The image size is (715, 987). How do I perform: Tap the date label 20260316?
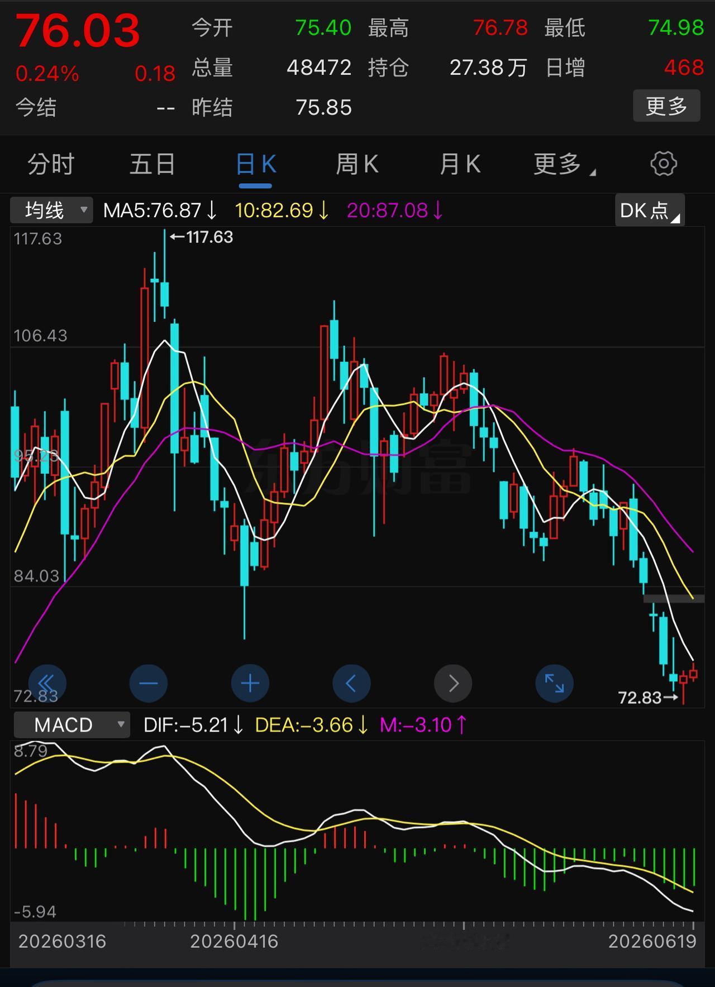click(62, 942)
